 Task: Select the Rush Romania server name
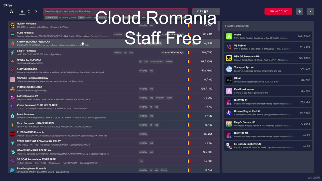tap(25, 33)
